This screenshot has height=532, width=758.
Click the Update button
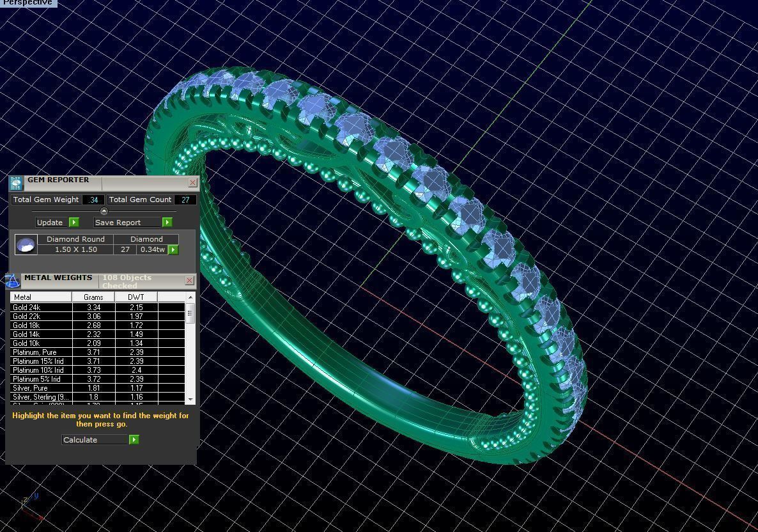52,222
